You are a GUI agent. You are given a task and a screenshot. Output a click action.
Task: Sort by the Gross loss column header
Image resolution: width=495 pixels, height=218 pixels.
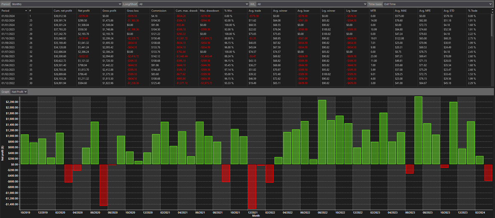point(137,10)
